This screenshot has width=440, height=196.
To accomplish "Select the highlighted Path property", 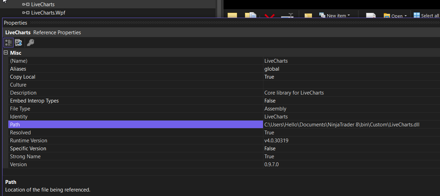I will pos(136,125).
